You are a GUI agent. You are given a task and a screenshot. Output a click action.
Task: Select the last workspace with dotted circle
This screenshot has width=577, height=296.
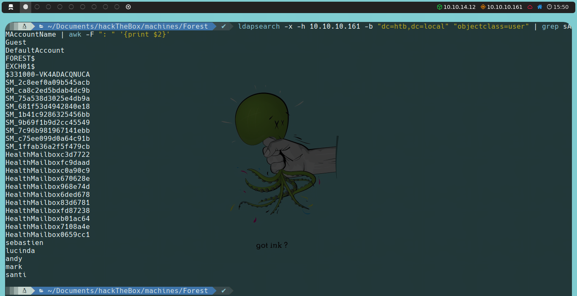128,7
